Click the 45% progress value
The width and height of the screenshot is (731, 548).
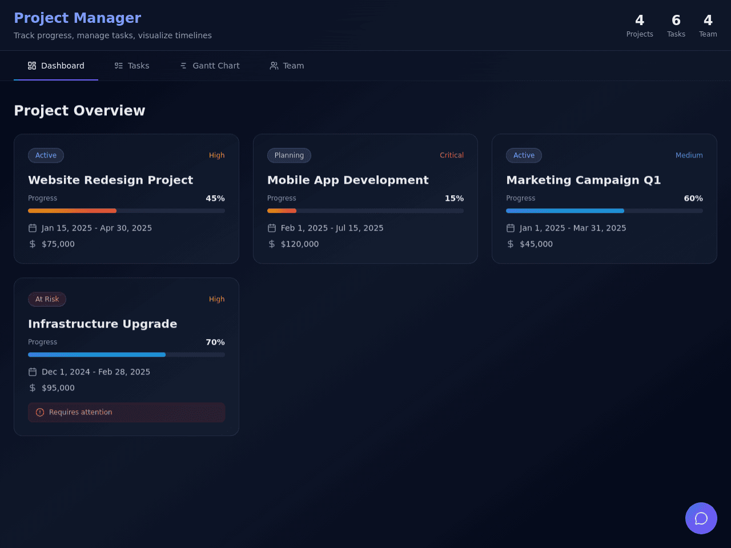pyautogui.click(x=215, y=198)
